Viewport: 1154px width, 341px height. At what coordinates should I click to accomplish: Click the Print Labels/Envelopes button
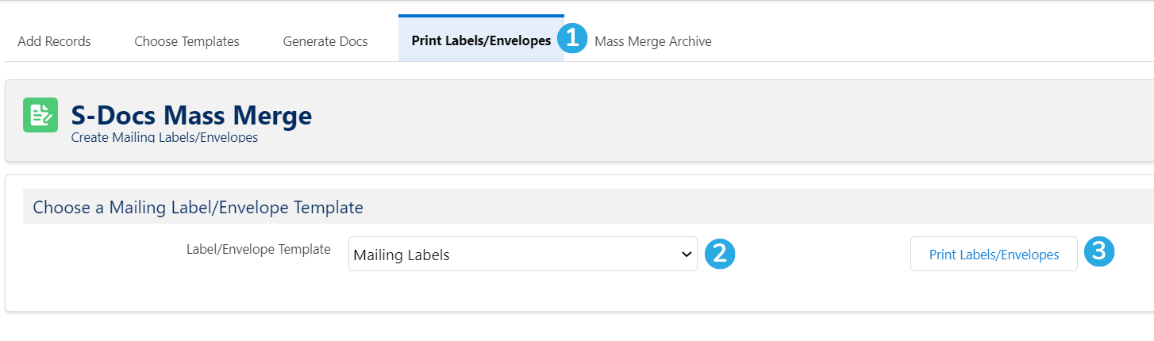coord(994,254)
